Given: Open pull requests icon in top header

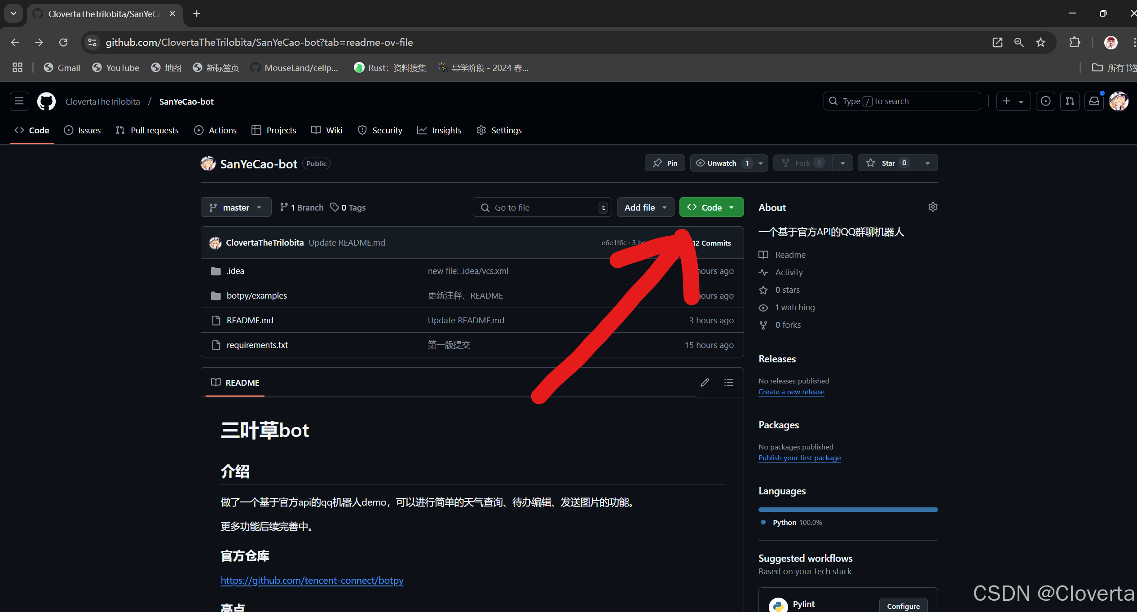Looking at the screenshot, I should [1070, 101].
